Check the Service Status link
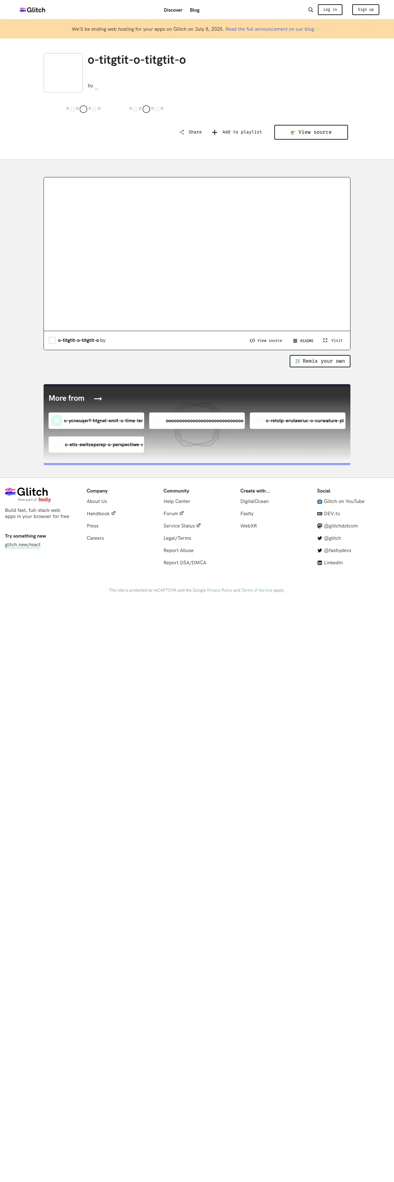The width and height of the screenshot is (394, 1182). coord(182,526)
